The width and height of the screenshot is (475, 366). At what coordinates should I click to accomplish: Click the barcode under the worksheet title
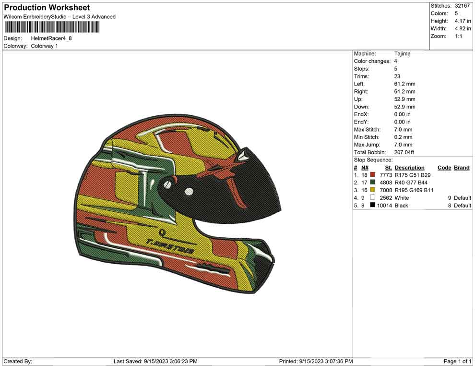click(x=51, y=27)
